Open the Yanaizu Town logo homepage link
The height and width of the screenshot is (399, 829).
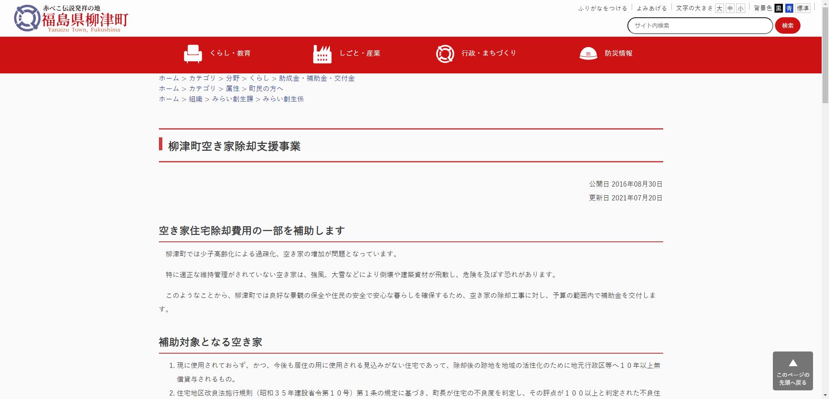coord(71,18)
